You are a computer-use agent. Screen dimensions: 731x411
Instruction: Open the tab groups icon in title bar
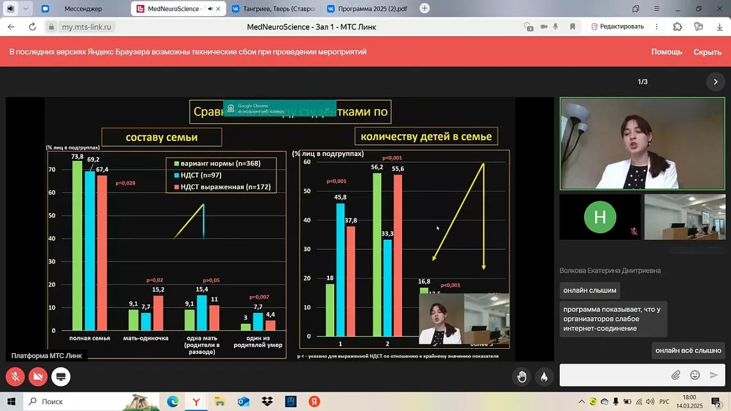(636, 8)
